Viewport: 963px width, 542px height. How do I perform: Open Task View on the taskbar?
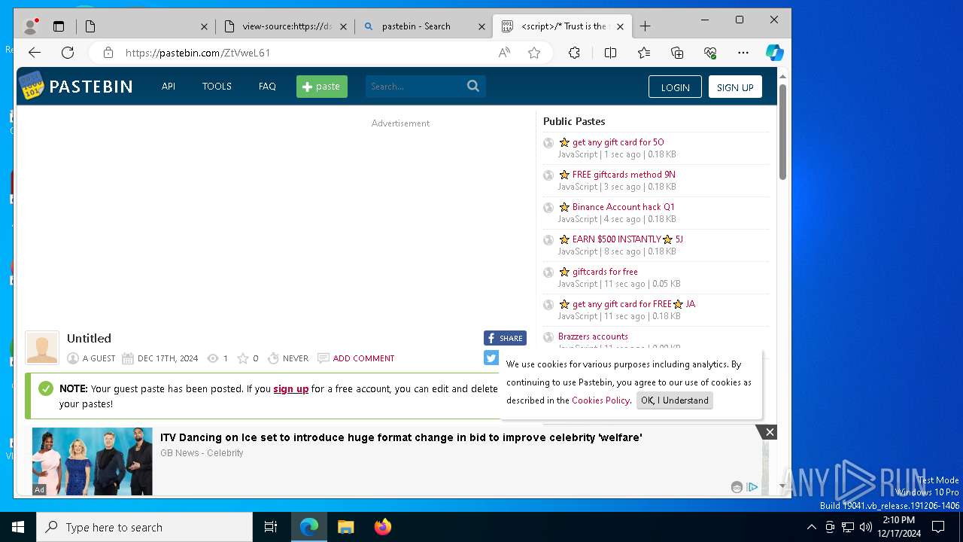coord(271,527)
